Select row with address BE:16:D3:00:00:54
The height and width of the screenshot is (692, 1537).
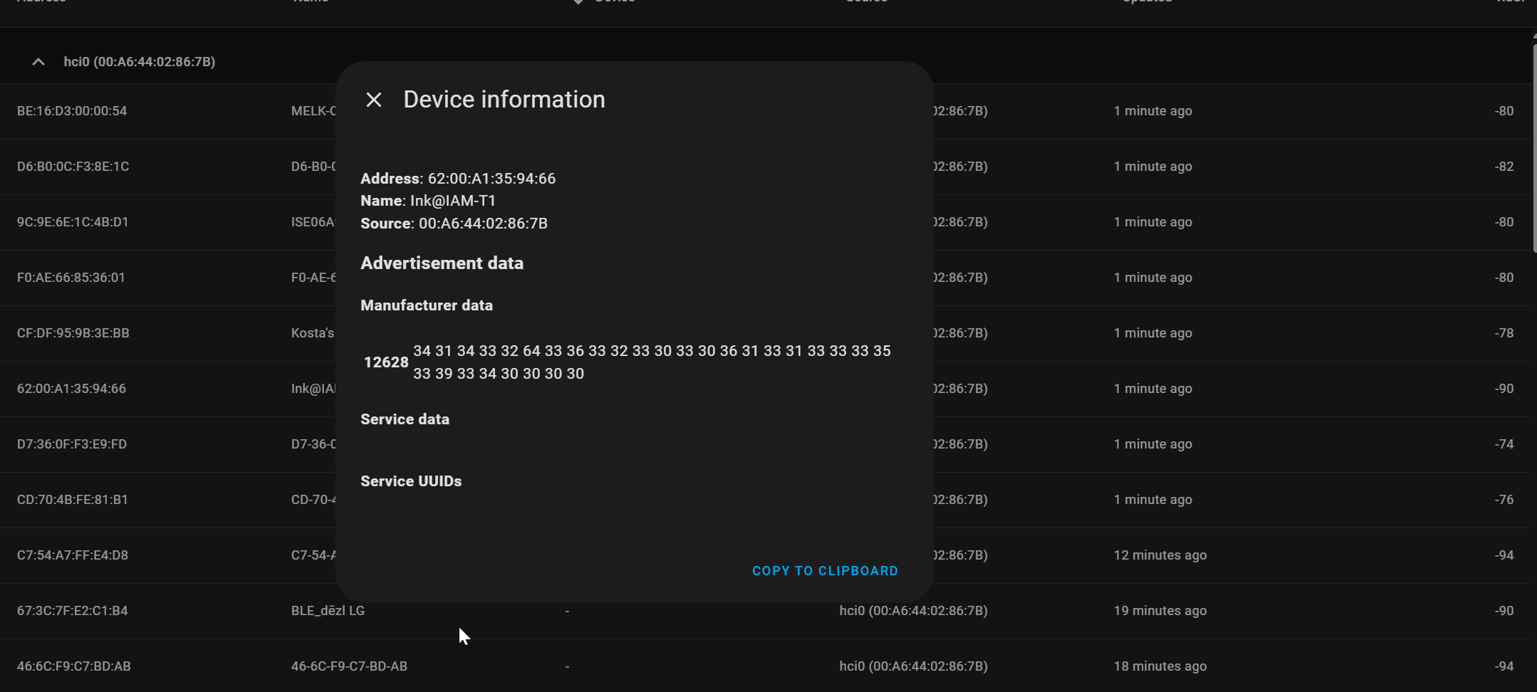tap(72, 111)
